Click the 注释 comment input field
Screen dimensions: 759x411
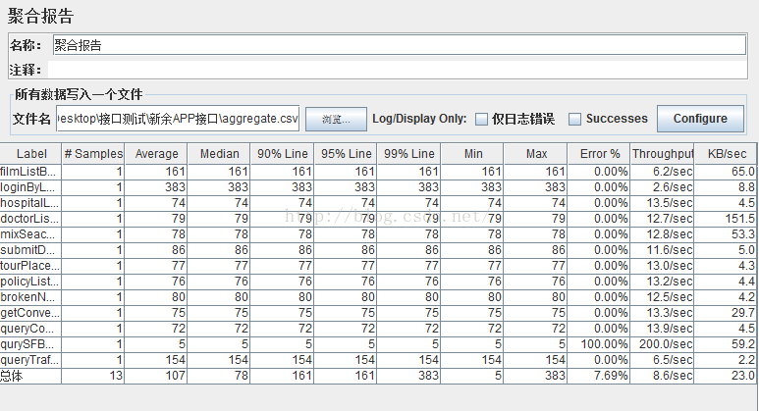pyautogui.click(x=398, y=70)
